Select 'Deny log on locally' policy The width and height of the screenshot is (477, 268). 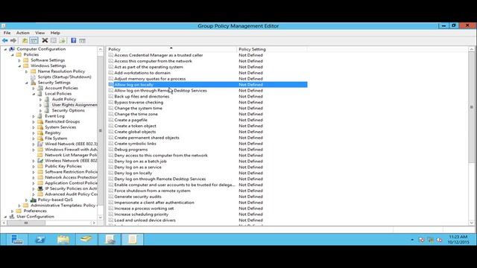tap(133, 173)
